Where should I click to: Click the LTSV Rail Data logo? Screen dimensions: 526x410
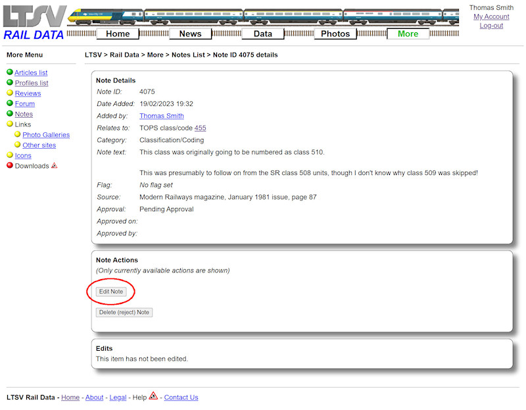pyautogui.click(x=33, y=20)
